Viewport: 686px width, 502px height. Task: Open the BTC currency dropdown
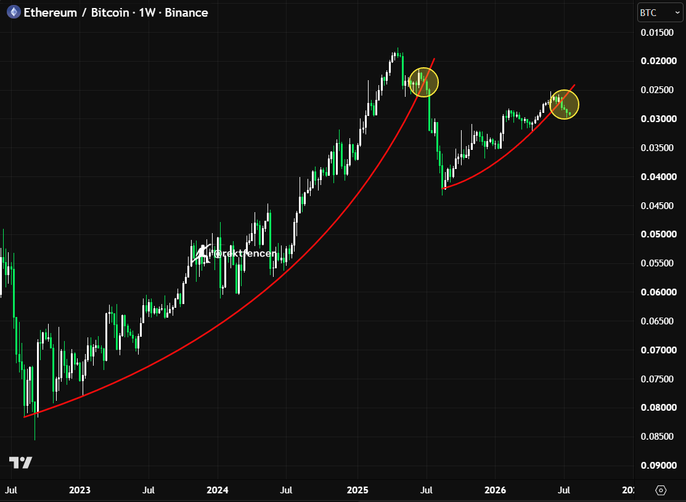[659, 13]
